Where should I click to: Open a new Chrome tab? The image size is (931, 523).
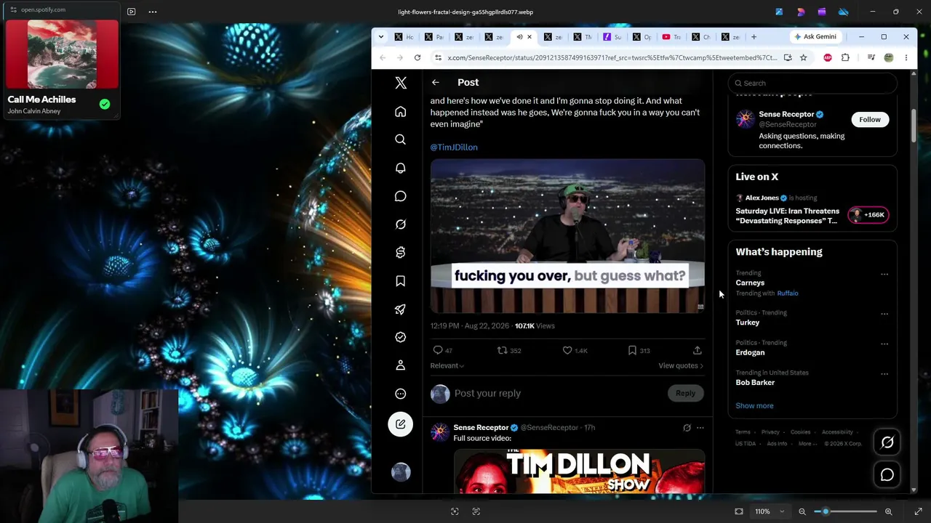[x=754, y=37]
